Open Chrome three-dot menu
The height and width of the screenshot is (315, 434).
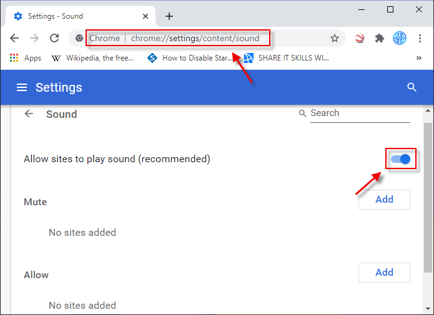(x=420, y=38)
